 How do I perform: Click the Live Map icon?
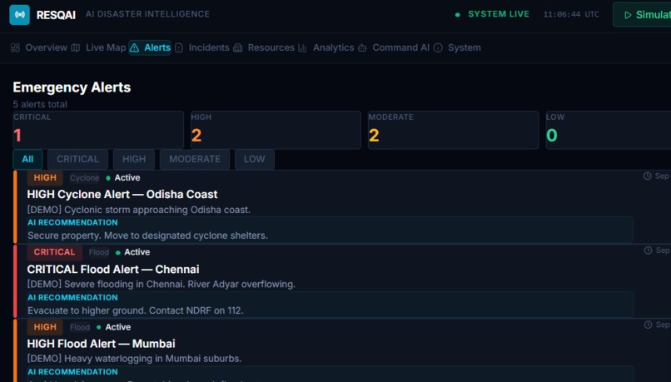coord(76,47)
